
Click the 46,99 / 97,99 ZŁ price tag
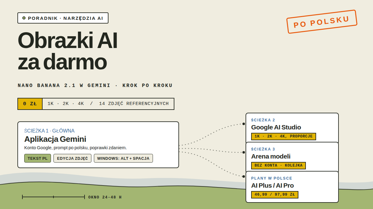click(275, 195)
